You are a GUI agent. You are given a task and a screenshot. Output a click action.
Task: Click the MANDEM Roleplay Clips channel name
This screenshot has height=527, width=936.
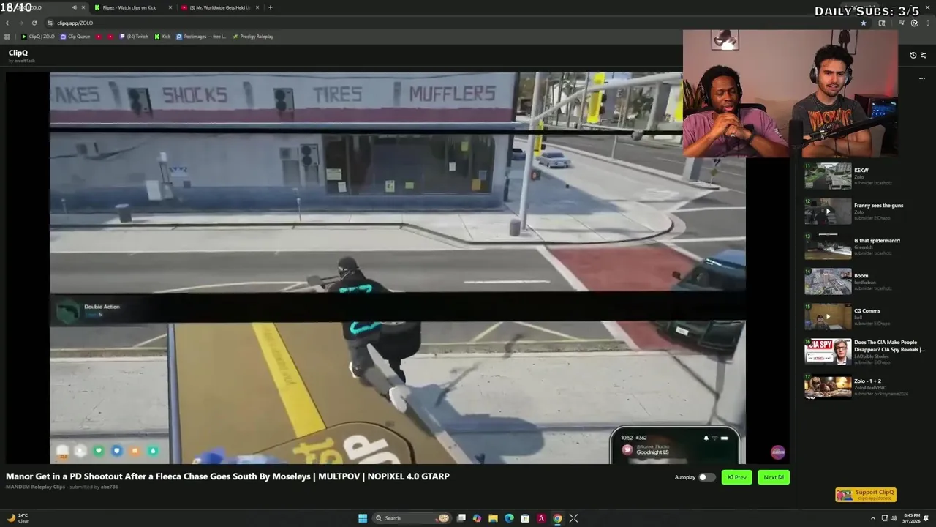[x=36, y=487]
